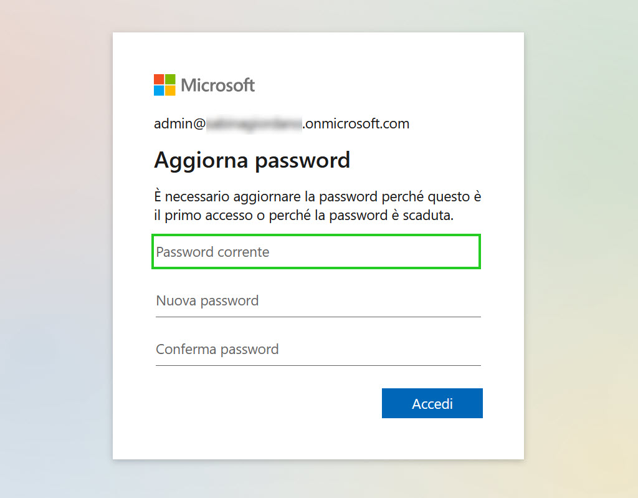Click the green square of Microsoft logo
The width and height of the screenshot is (638, 498).
pos(170,79)
